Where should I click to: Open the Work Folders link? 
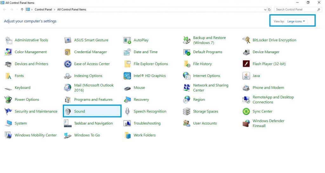pos(144,135)
